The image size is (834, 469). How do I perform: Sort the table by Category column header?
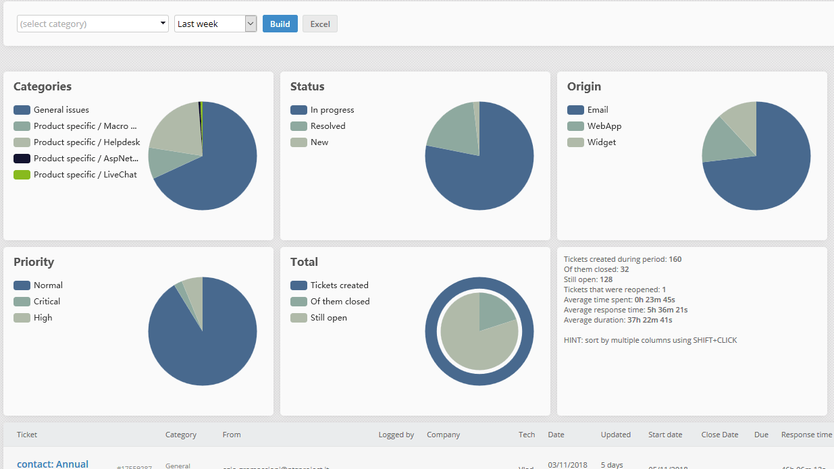[x=180, y=435]
